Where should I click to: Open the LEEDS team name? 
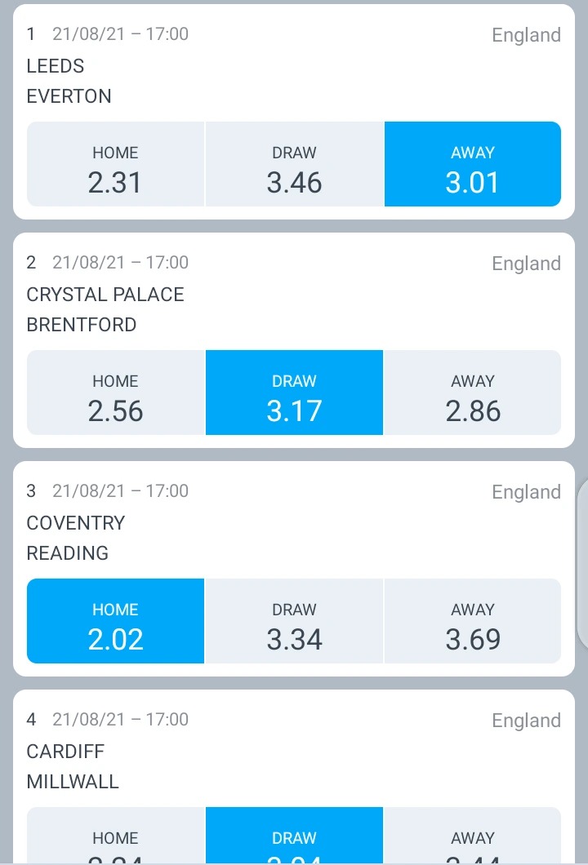coord(56,66)
